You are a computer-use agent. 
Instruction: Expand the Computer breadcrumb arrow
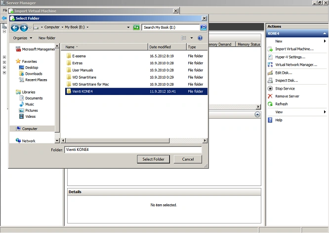click(62, 27)
